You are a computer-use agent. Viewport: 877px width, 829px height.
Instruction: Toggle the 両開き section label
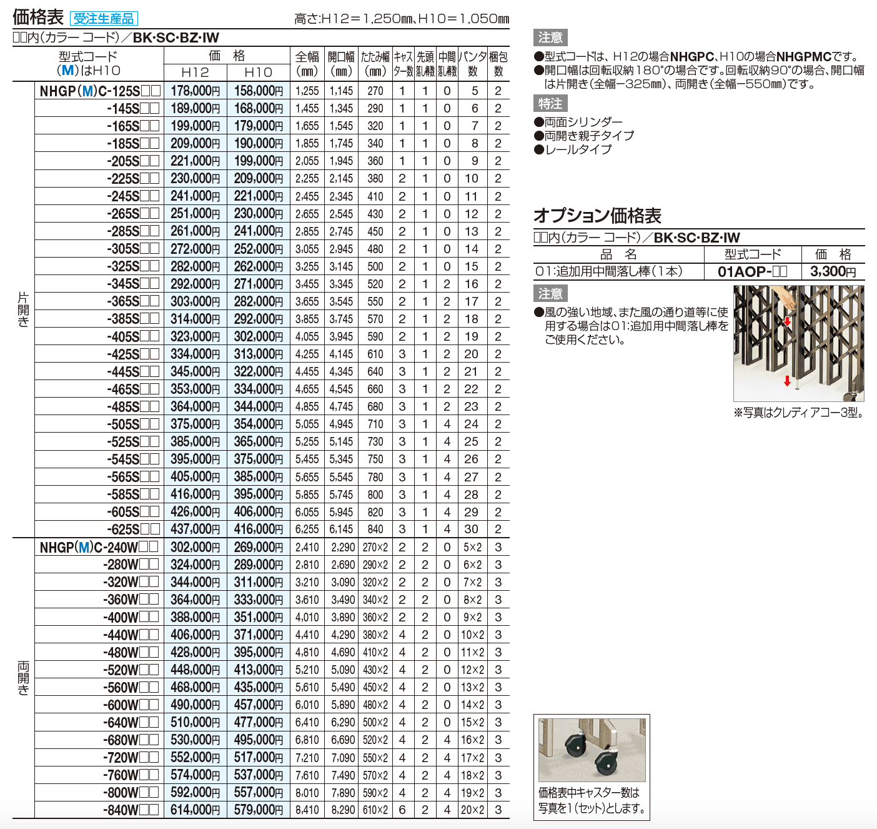point(22,678)
